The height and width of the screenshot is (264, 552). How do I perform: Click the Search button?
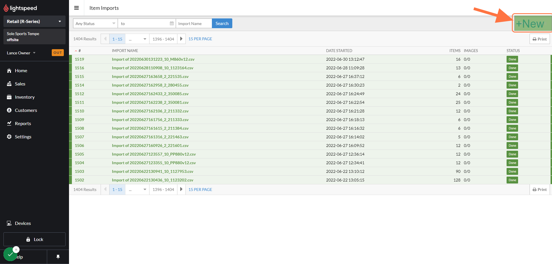[222, 23]
